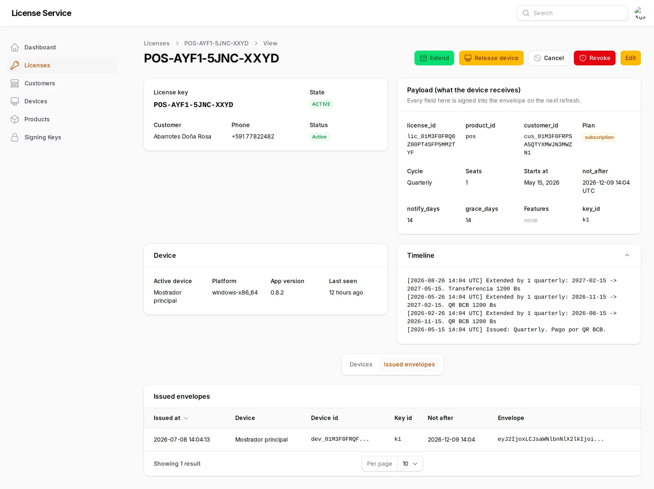
Task: Select the Issued envelopes tab
Action: pyautogui.click(x=409, y=364)
